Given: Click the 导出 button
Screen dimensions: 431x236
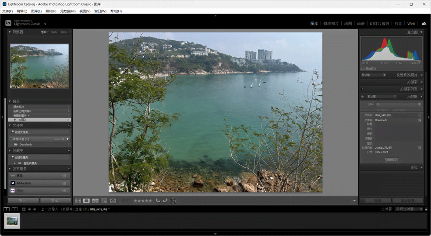Looking at the screenshot, I should tap(55, 201).
